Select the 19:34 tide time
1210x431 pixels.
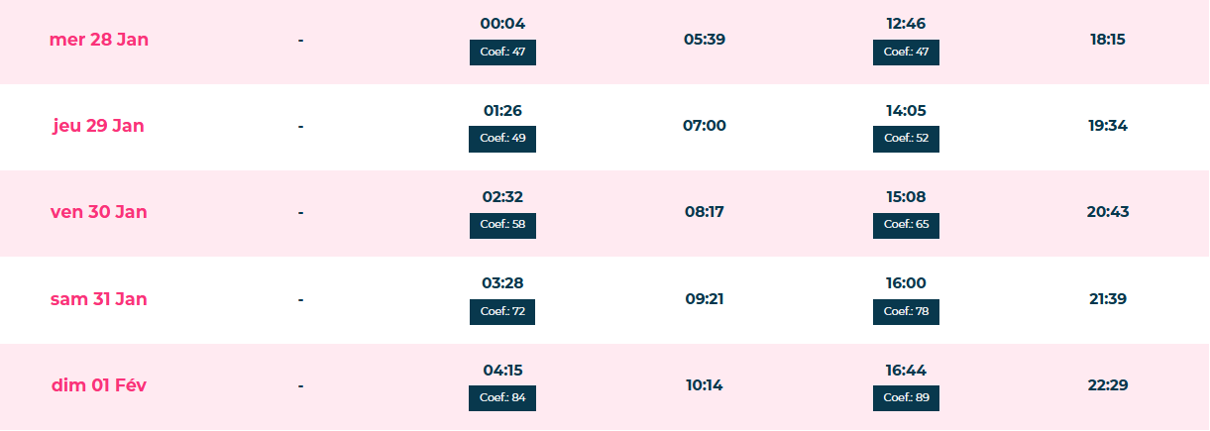(x=1107, y=126)
